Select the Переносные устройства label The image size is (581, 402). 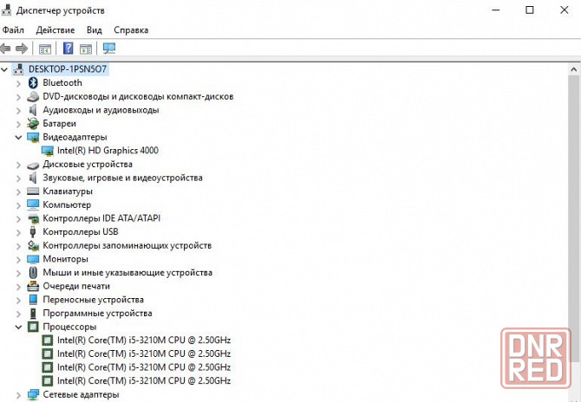click(x=94, y=300)
